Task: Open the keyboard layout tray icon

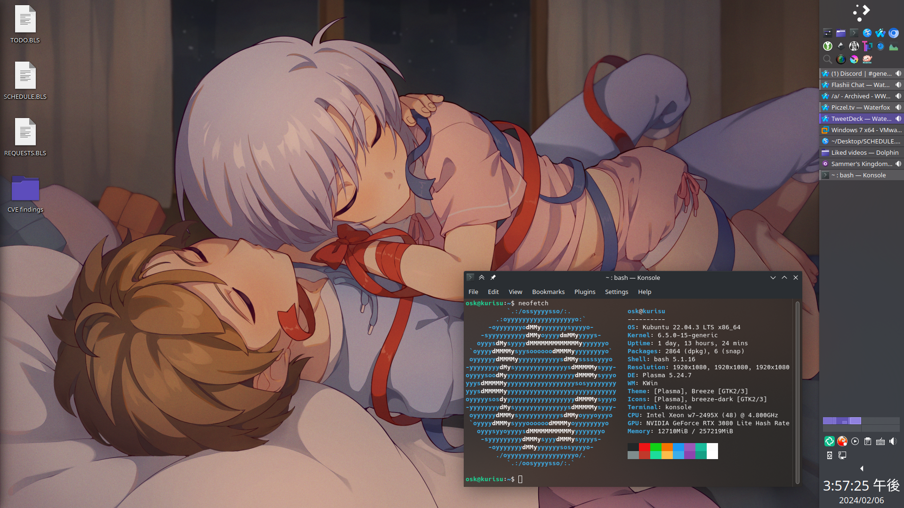Action: click(880, 441)
